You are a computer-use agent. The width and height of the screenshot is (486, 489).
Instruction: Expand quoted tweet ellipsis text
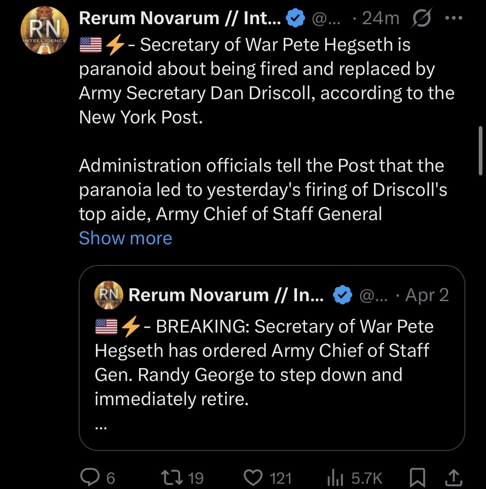point(101,427)
